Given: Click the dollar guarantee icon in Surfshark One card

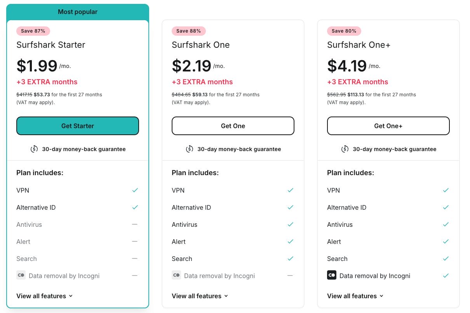Looking at the screenshot, I should point(190,149).
